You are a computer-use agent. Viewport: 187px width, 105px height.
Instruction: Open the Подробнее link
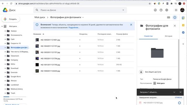click(x=74, y=28)
